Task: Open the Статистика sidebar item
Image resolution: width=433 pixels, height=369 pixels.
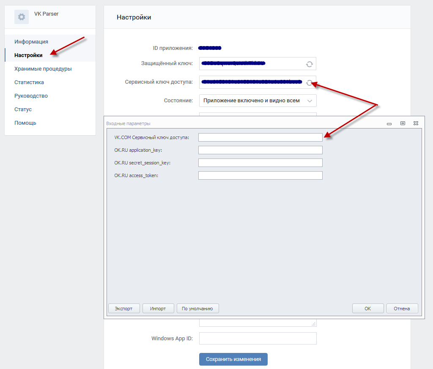Action: [x=29, y=82]
